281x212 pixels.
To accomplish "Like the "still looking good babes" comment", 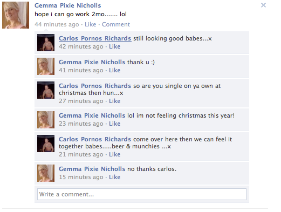I will point(114,46).
